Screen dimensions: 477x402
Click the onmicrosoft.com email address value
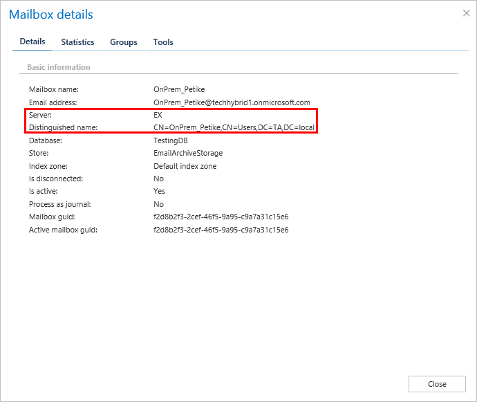[x=232, y=102]
